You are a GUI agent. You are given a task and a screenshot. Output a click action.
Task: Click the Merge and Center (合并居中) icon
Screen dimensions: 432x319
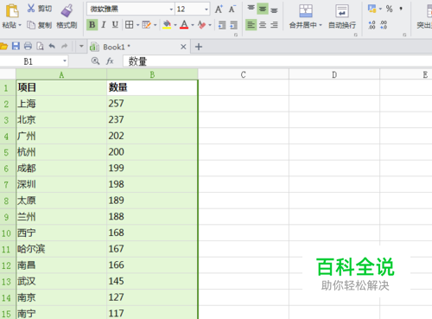(x=306, y=11)
